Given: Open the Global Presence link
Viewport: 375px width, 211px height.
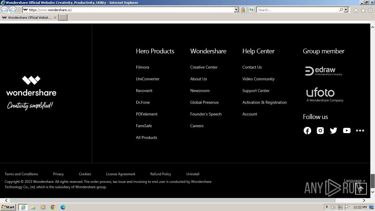Looking at the screenshot, I should (x=204, y=102).
